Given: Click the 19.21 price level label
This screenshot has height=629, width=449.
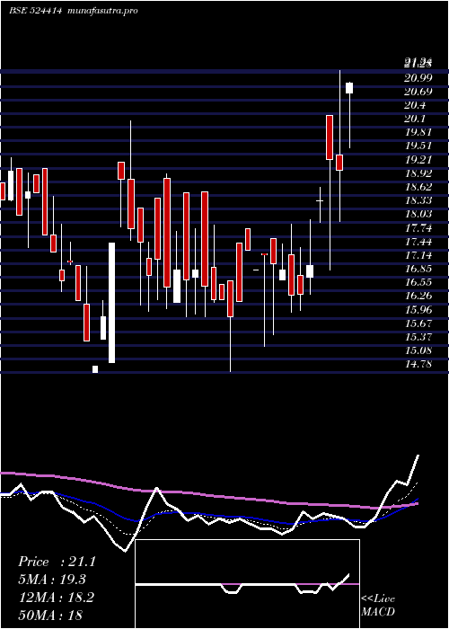Looking at the screenshot, I should (418, 160).
